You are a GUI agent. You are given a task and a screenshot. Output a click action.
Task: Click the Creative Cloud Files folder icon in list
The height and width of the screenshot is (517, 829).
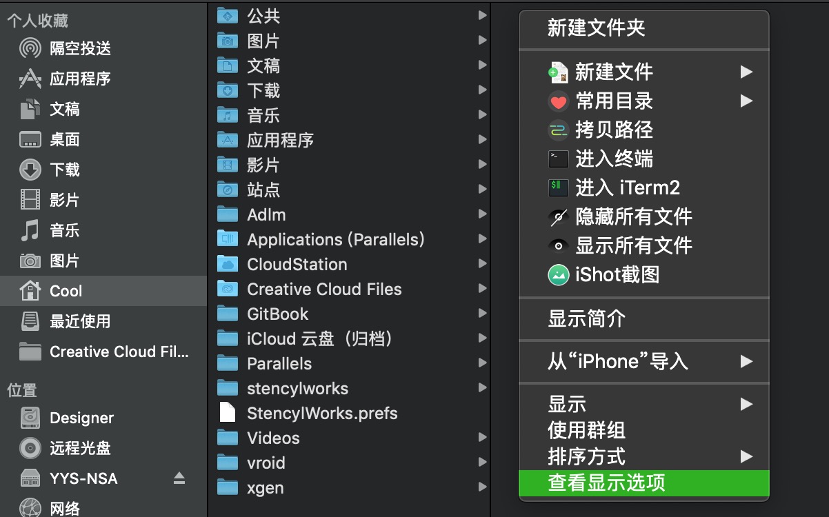(227, 289)
